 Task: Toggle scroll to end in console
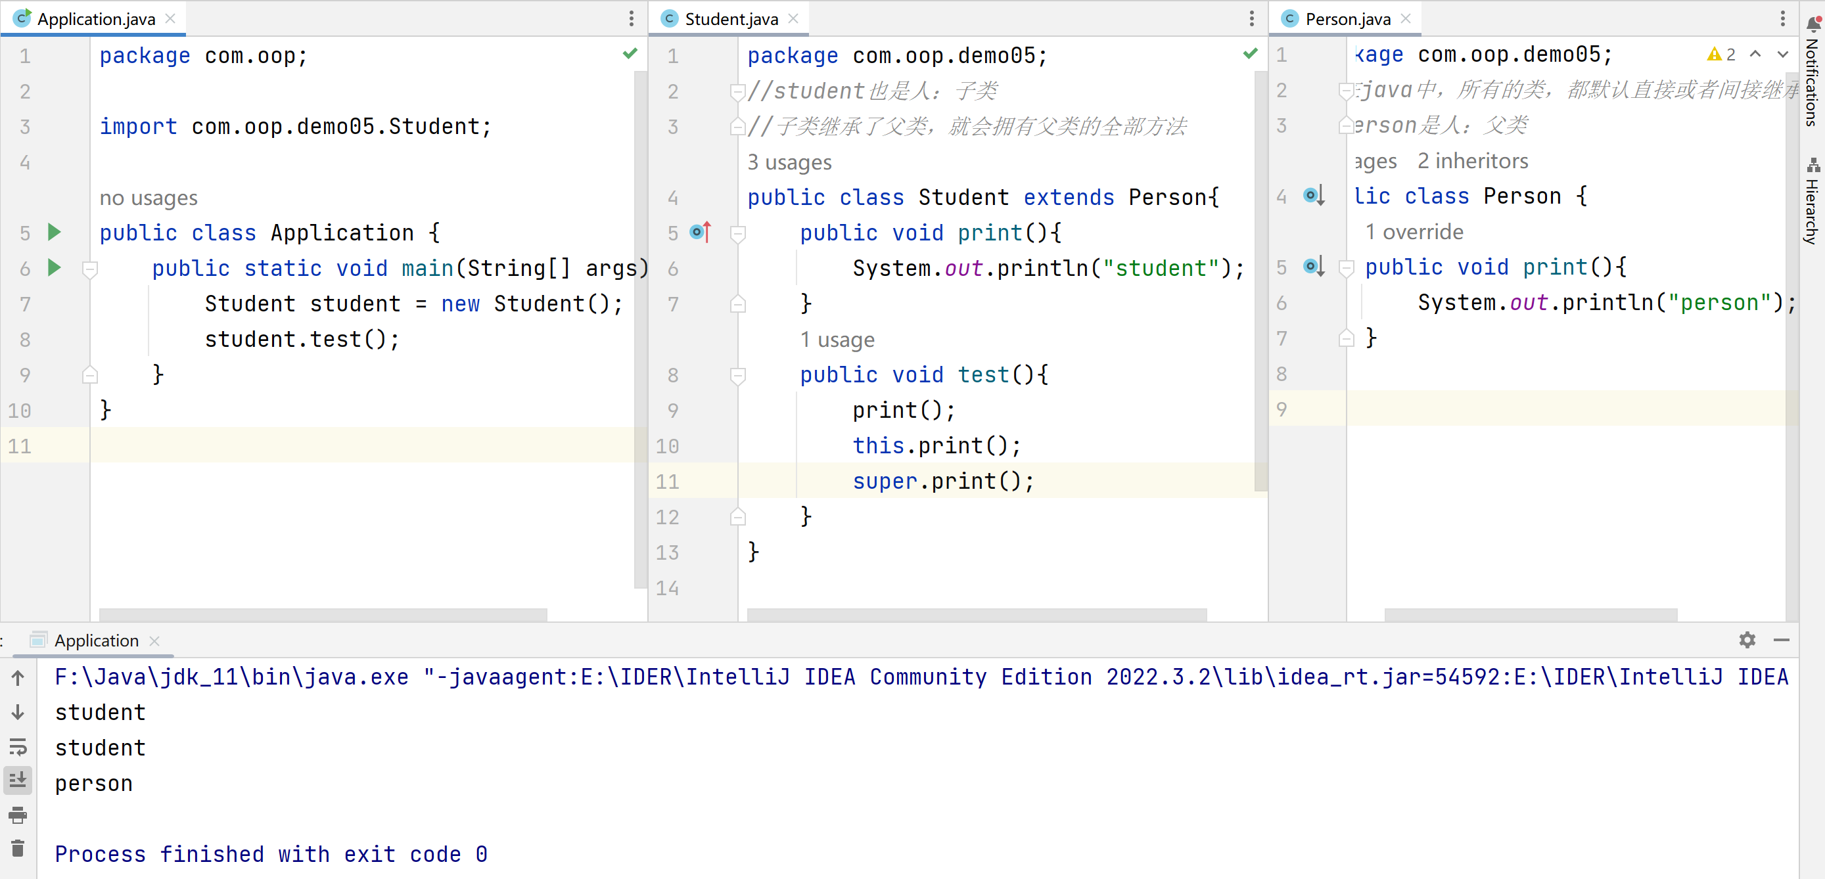click(18, 780)
